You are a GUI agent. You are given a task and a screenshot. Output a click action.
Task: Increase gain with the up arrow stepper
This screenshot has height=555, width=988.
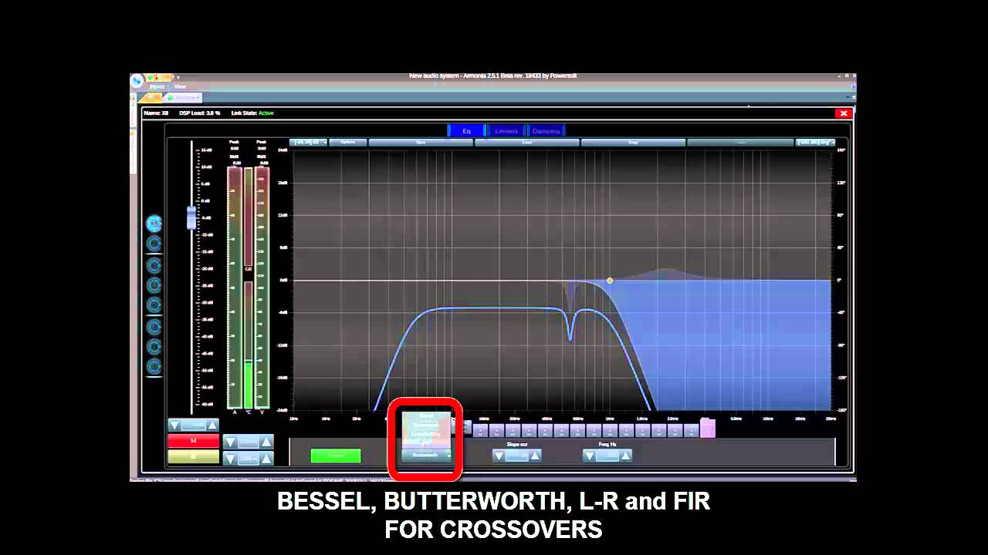pyautogui.click(x=212, y=425)
